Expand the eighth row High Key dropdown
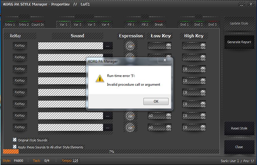Viewport: 257px width, 165px height. click(203, 127)
